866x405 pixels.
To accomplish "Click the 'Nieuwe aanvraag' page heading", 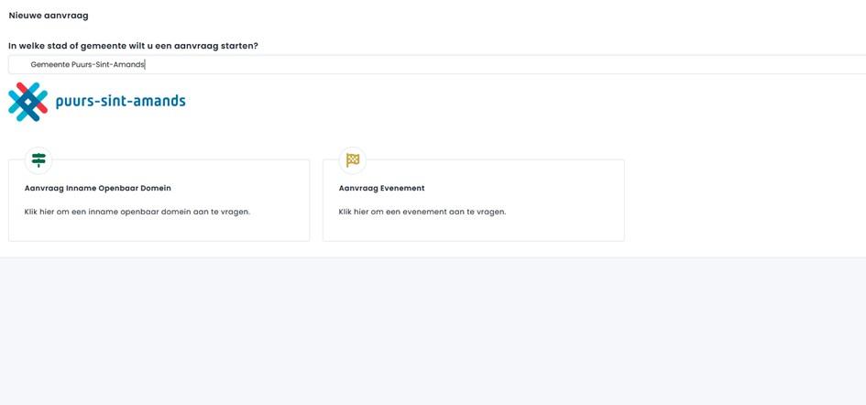I will pos(49,16).
